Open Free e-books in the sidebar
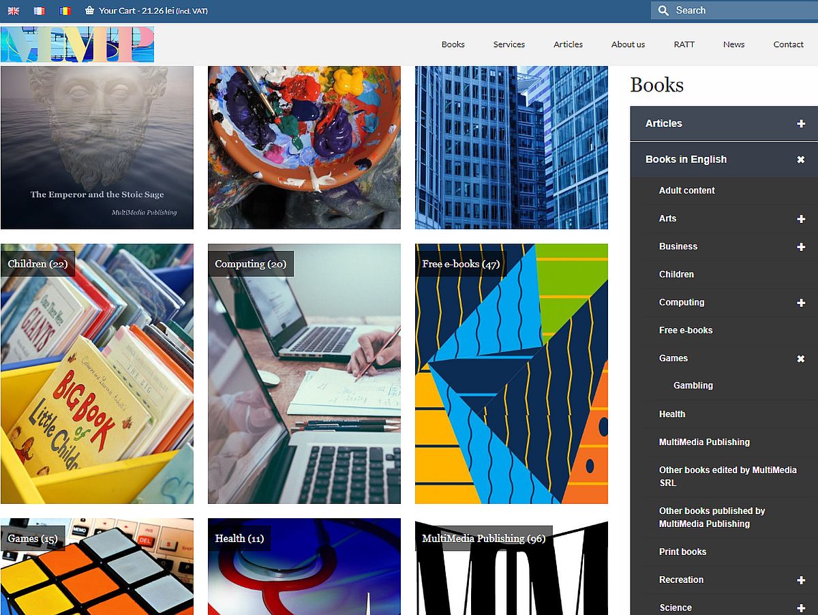Image resolution: width=818 pixels, height=615 pixels. [686, 330]
